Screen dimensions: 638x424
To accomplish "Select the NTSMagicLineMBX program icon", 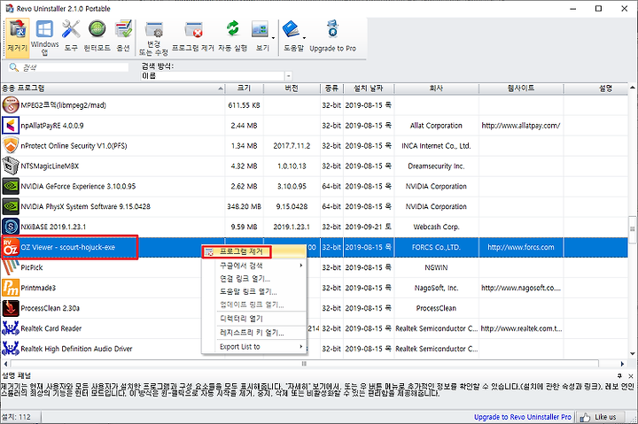I will (x=10, y=166).
